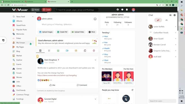This screenshot has height=104, width=185.
Task: Focus the chat Search for users field
Action: pyautogui.click(x=162, y=101)
